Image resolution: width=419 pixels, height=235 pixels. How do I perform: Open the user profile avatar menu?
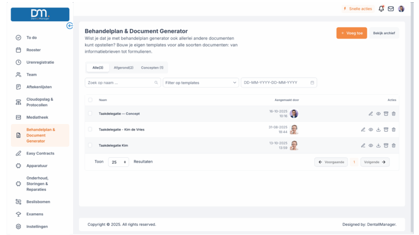[x=401, y=9]
